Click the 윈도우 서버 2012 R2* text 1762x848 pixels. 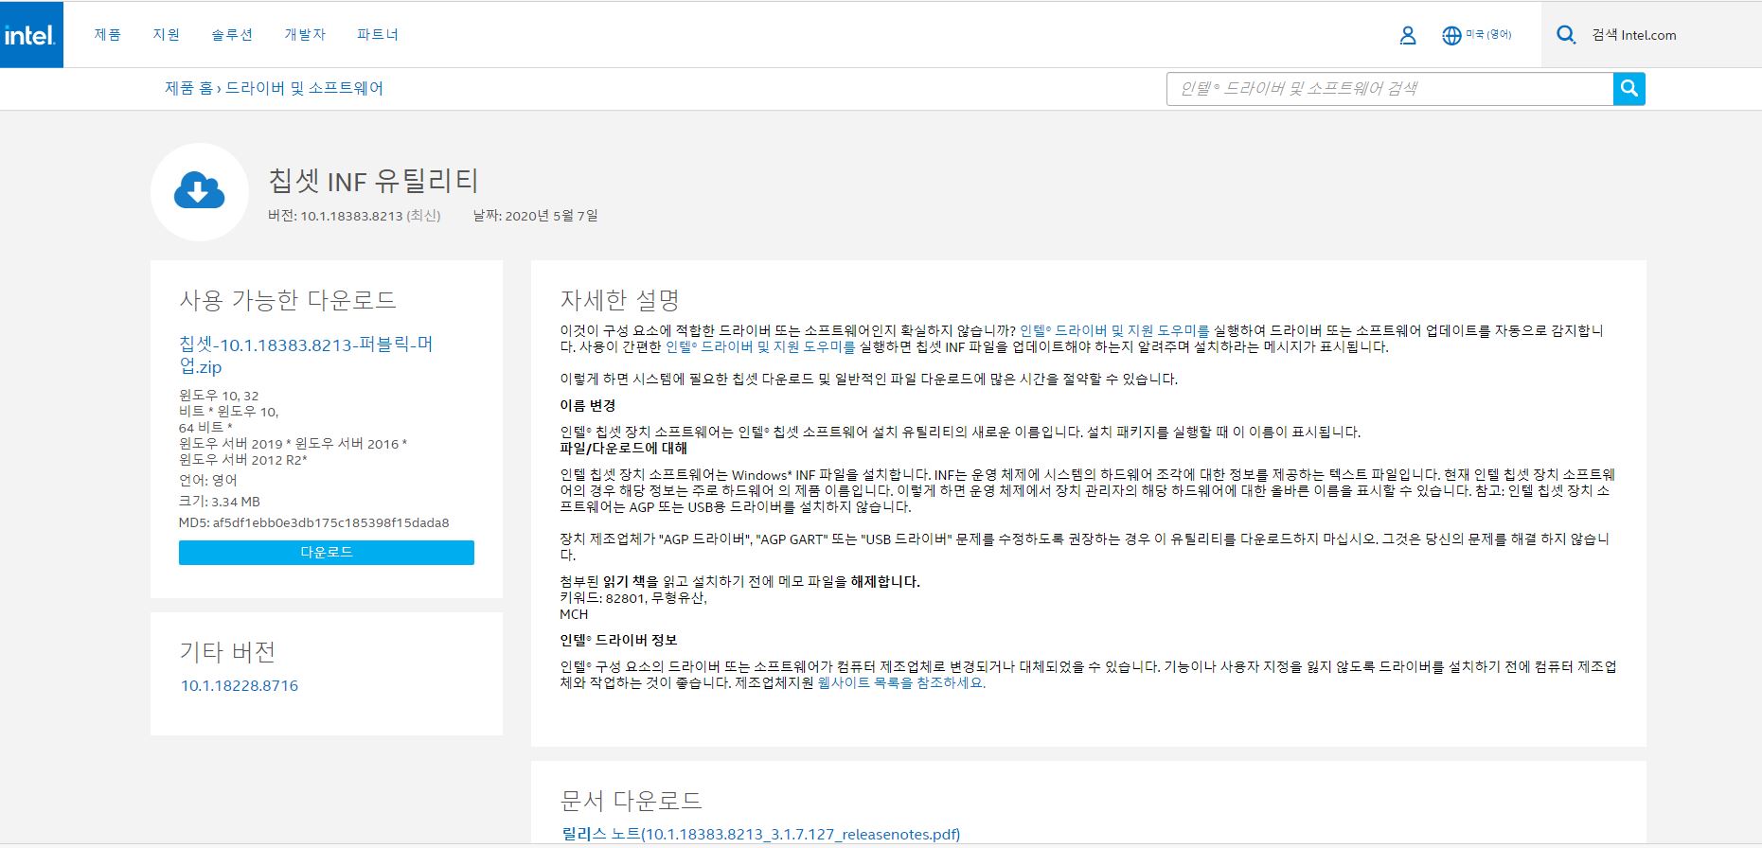(243, 459)
